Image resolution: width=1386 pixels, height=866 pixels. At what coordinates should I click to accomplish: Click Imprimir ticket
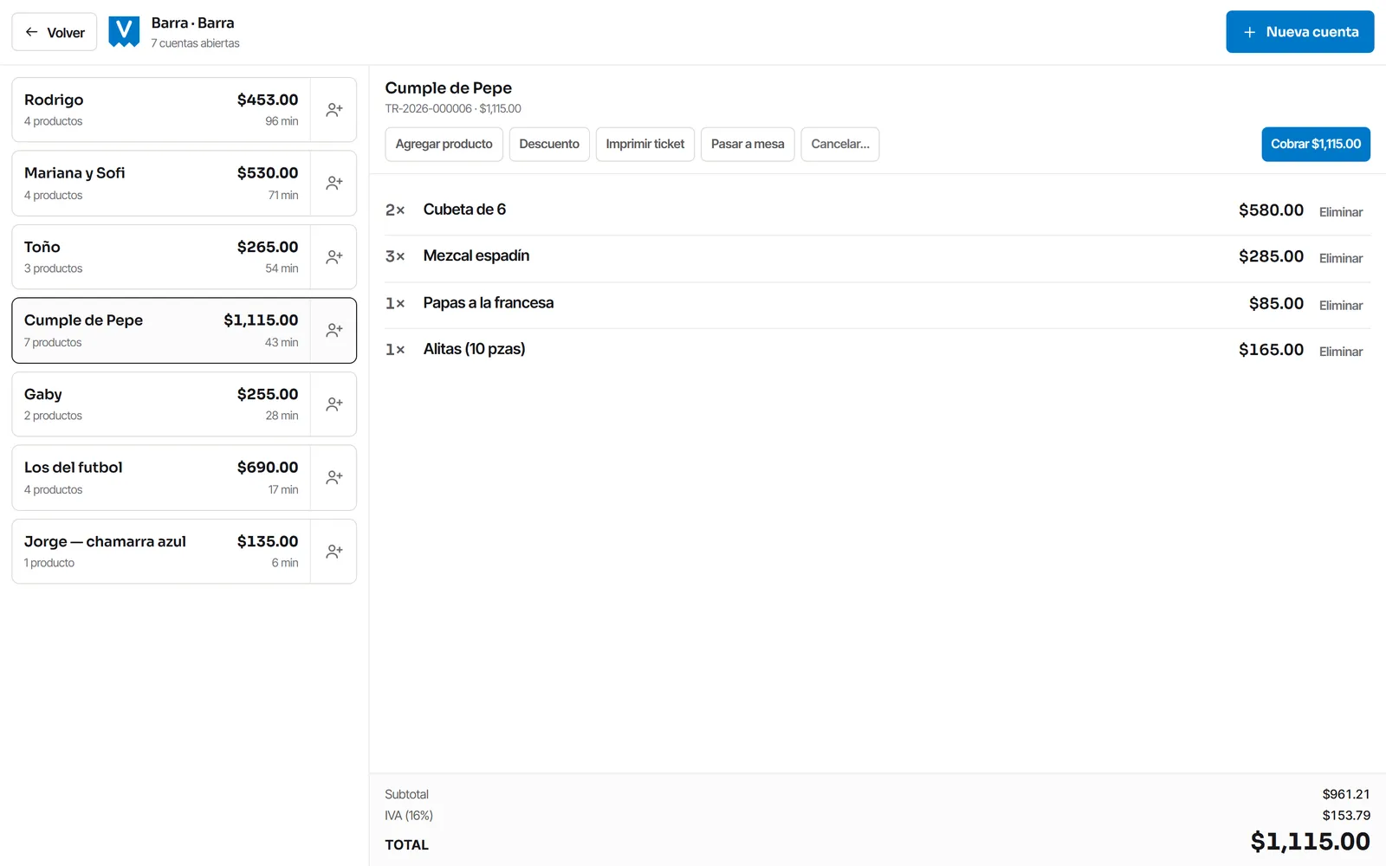point(645,145)
